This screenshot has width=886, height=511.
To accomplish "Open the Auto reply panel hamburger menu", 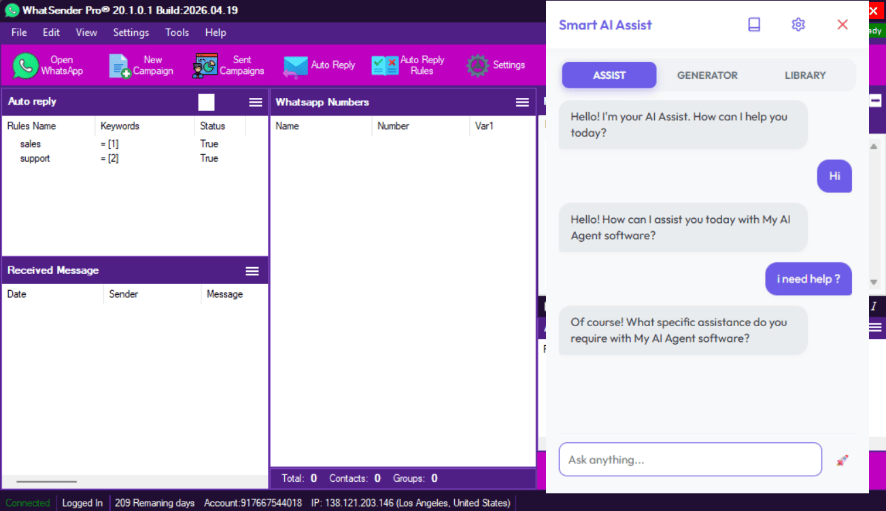I will click(256, 102).
